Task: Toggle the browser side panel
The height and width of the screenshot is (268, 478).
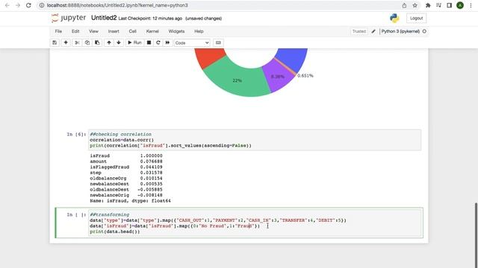Action: (x=450, y=5)
